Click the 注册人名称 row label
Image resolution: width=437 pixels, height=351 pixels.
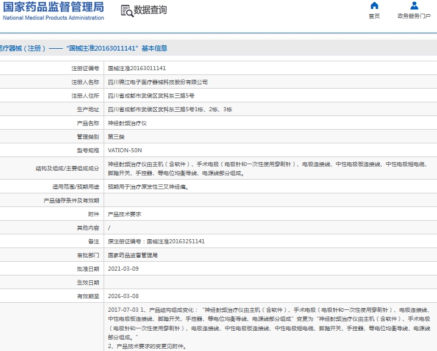(x=85, y=82)
